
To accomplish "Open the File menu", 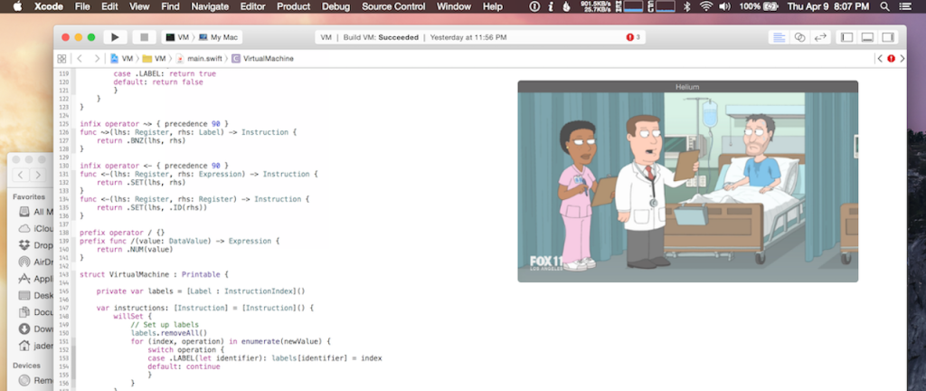I will point(82,6).
